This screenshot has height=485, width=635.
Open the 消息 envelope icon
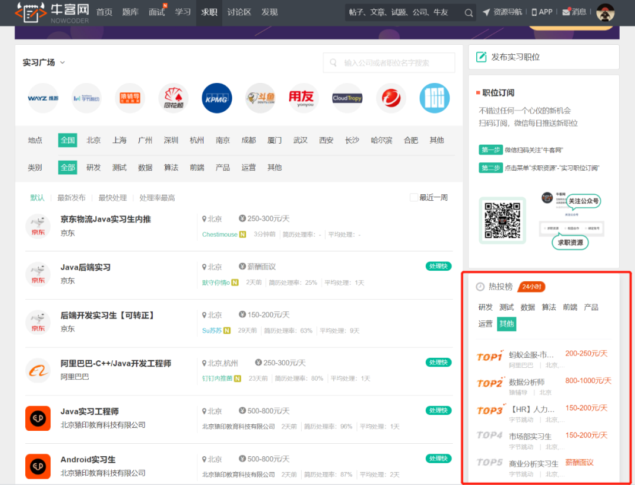(566, 12)
